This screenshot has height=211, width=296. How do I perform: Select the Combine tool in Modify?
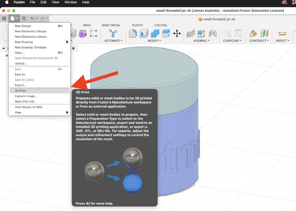click(x=155, y=34)
